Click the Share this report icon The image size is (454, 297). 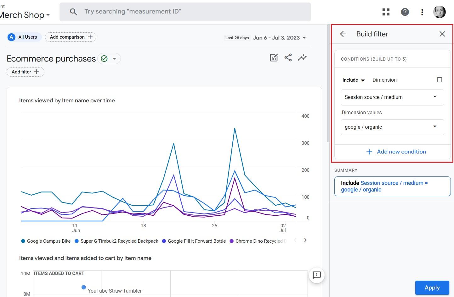point(288,57)
